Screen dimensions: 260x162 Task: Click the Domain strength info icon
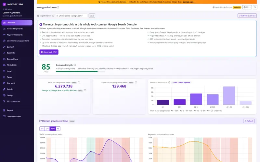coord(75,65)
